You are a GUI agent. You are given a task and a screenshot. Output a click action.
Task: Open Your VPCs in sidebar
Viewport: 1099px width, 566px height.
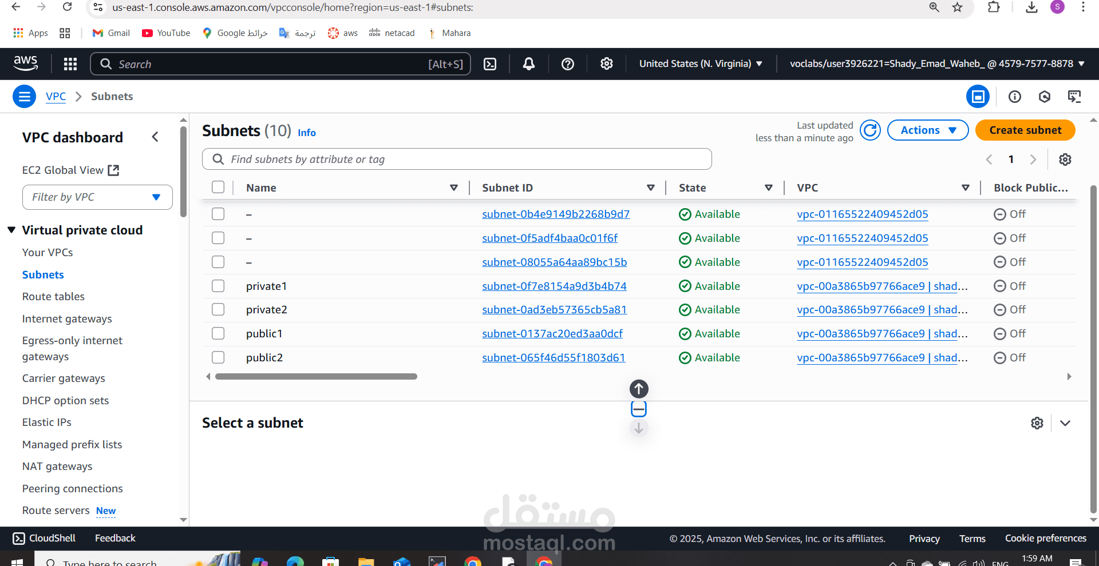click(48, 253)
